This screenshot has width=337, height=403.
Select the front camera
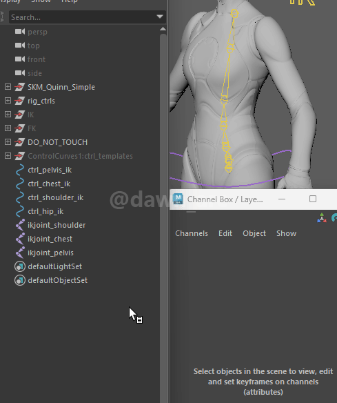point(37,59)
